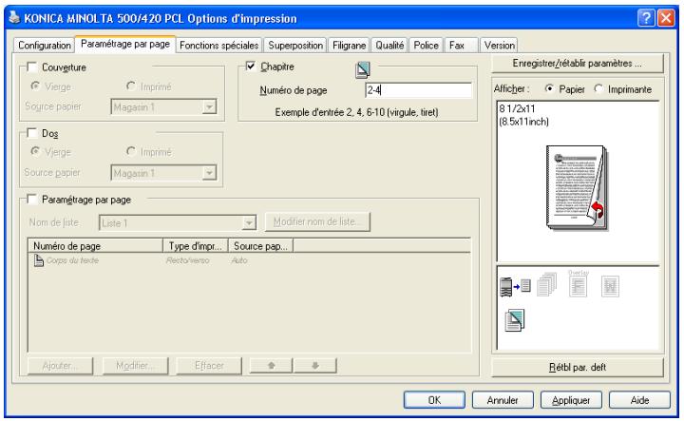This screenshot has height=421, width=684.
Task: Click the stacked copies icon in status panel
Action: click(x=547, y=284)
